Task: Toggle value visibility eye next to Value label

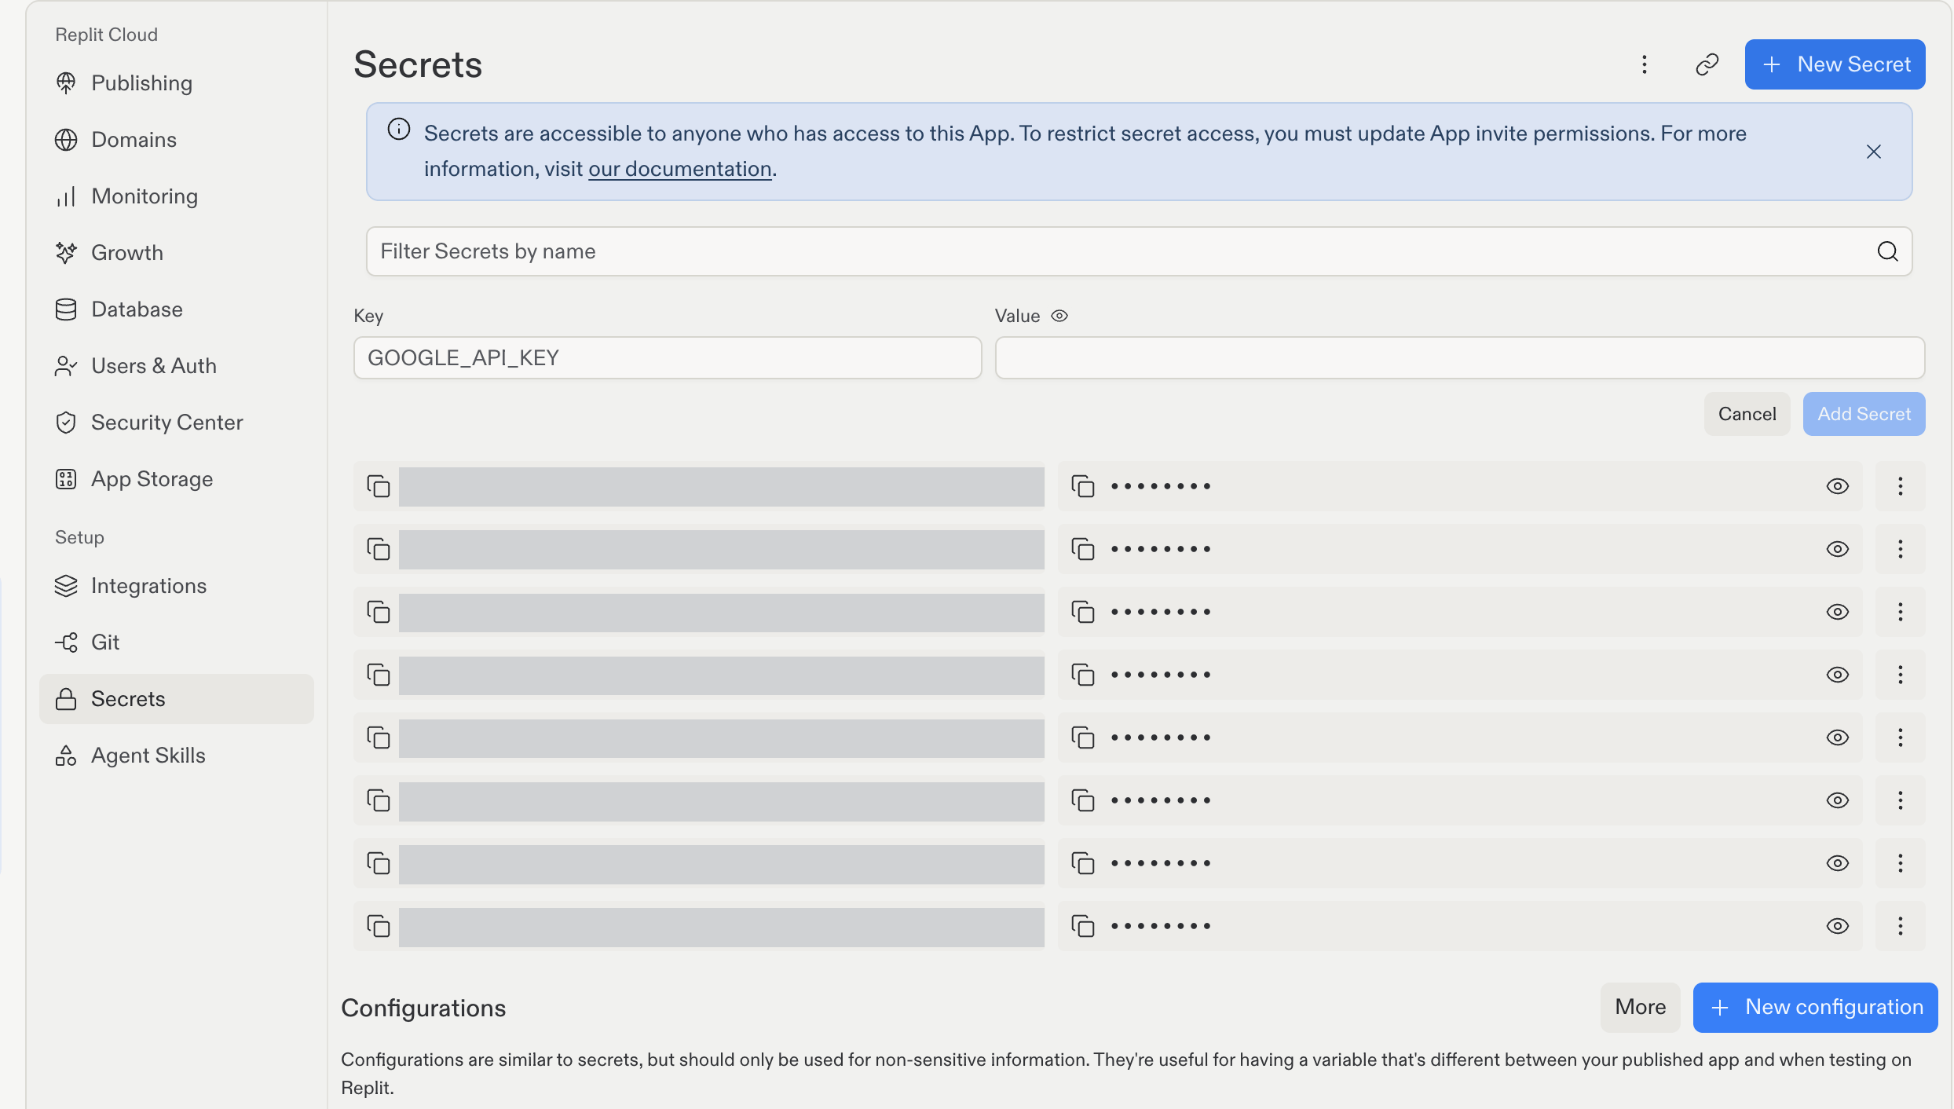Action: click(1059, 316)
